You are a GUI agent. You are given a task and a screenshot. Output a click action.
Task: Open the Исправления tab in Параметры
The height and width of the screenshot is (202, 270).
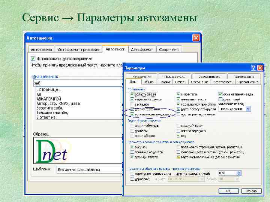point(141,77)
